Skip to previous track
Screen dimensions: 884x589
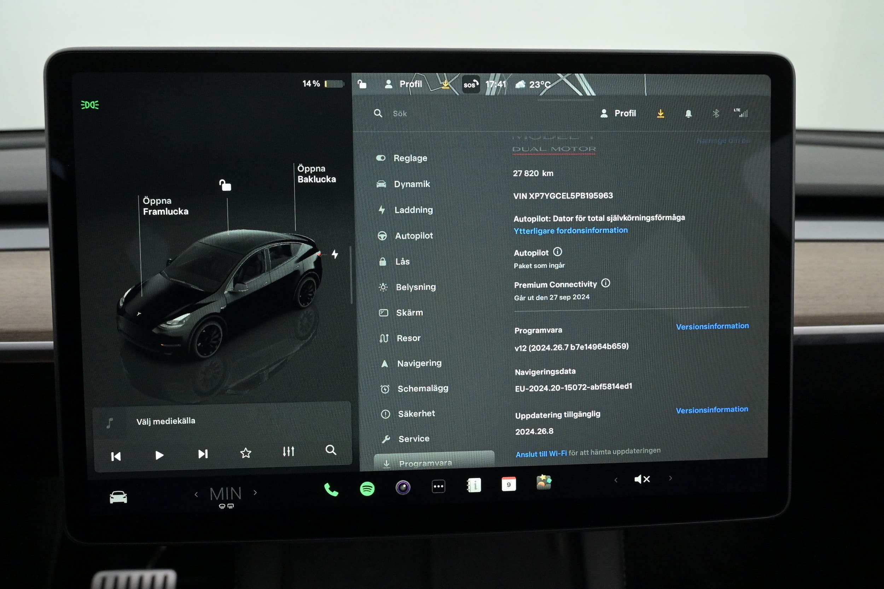pyautogui.click(x=116, y=457)
